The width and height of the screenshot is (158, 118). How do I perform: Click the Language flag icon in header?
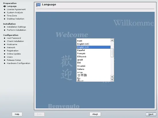coord(38,5)
